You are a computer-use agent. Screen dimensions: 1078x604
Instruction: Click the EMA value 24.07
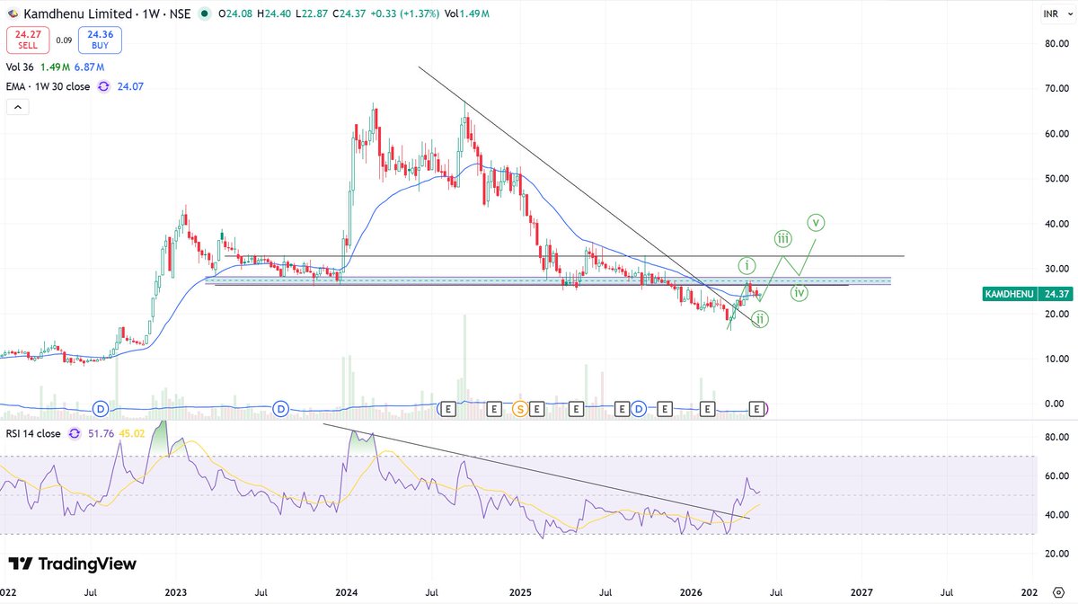[130, 86]
